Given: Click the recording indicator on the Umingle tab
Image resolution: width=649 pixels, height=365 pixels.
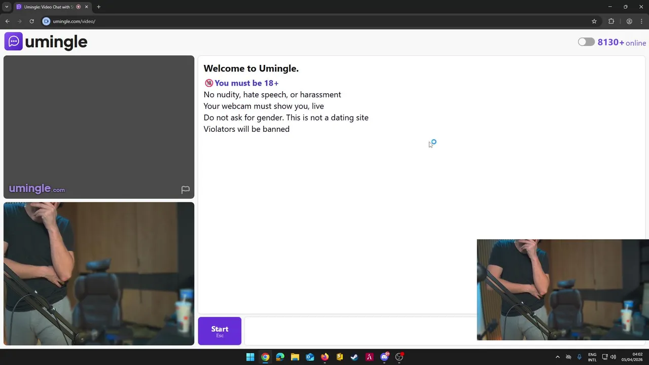Looking at the screenshot, I should tap(78, 7).
